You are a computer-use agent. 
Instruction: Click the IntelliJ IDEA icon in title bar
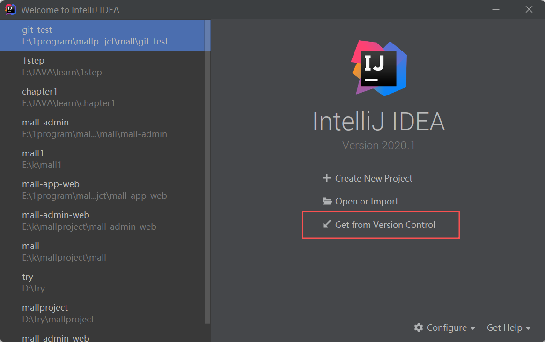pos(10,9)
